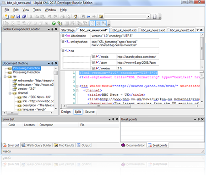Click the grid view vertical scrollbar thumb
The height and width of the screenshot is (192, 206).
[202, 49]
